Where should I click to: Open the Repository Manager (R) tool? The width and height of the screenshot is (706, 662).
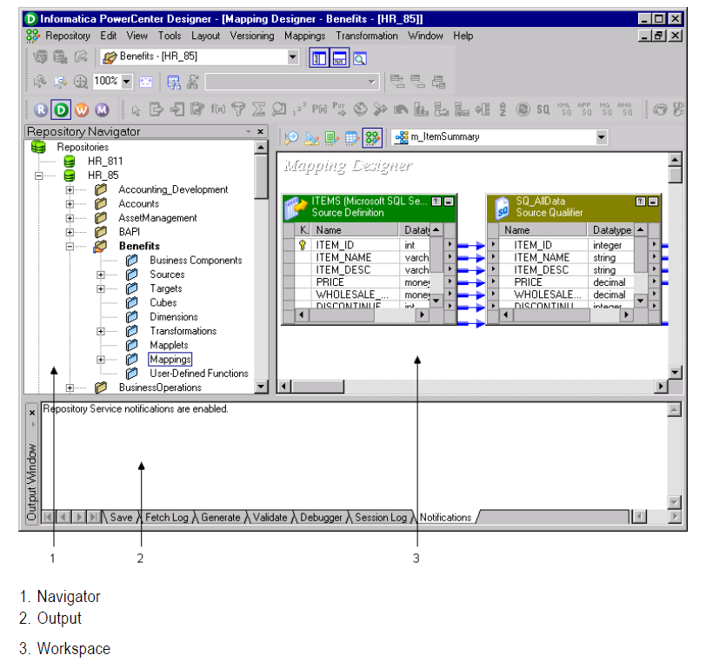click(41, 109)
